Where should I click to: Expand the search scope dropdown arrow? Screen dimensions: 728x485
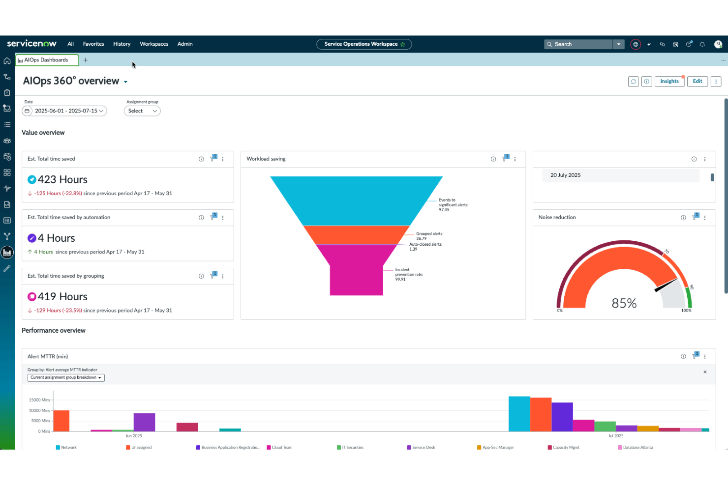pos(619,44)
